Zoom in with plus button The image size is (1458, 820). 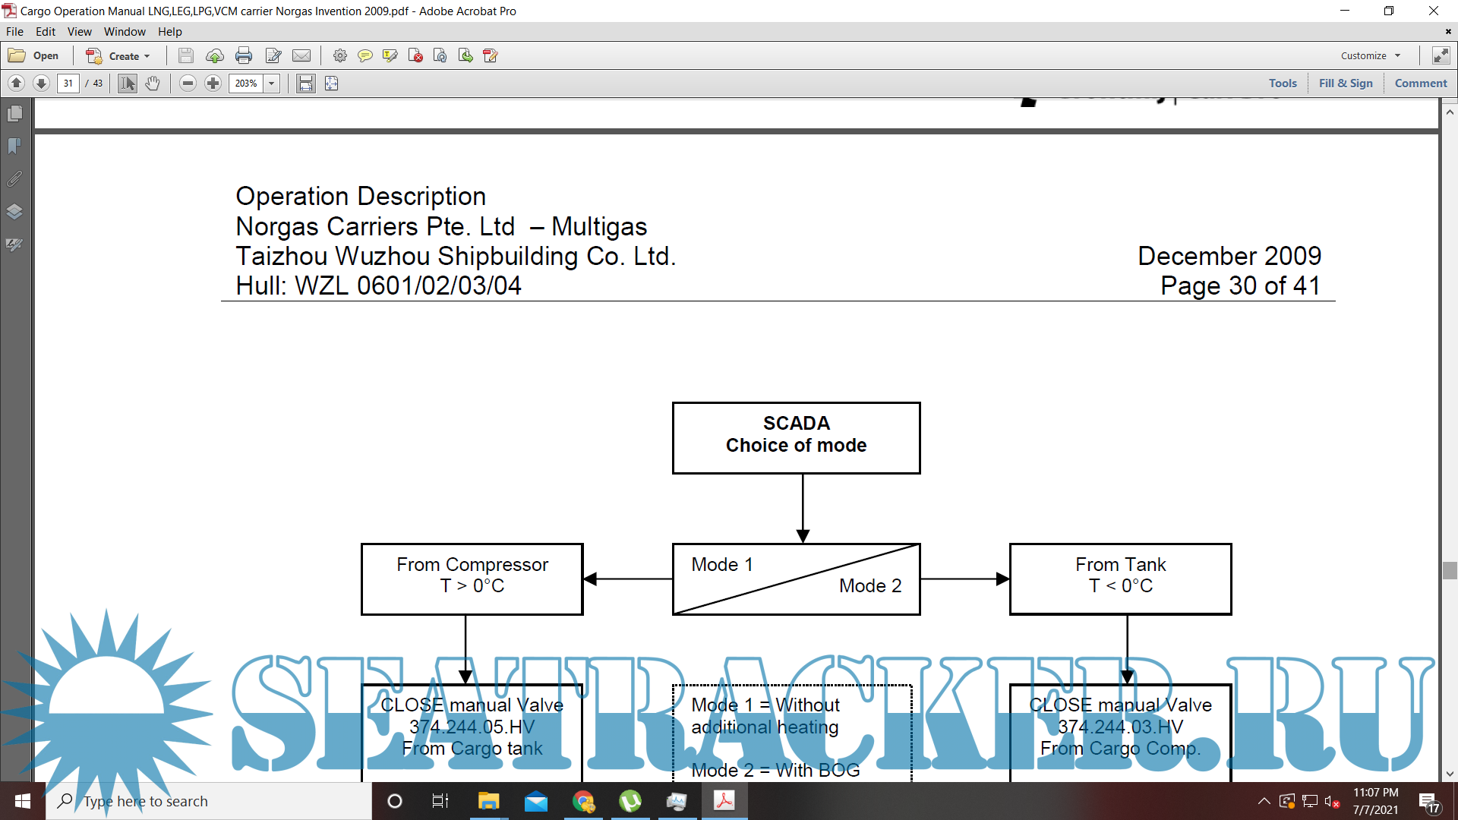point(213,84)
